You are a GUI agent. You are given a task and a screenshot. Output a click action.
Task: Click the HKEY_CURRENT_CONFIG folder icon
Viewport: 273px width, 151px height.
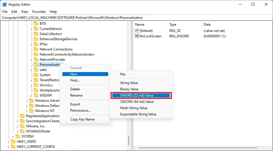(13, 146)
